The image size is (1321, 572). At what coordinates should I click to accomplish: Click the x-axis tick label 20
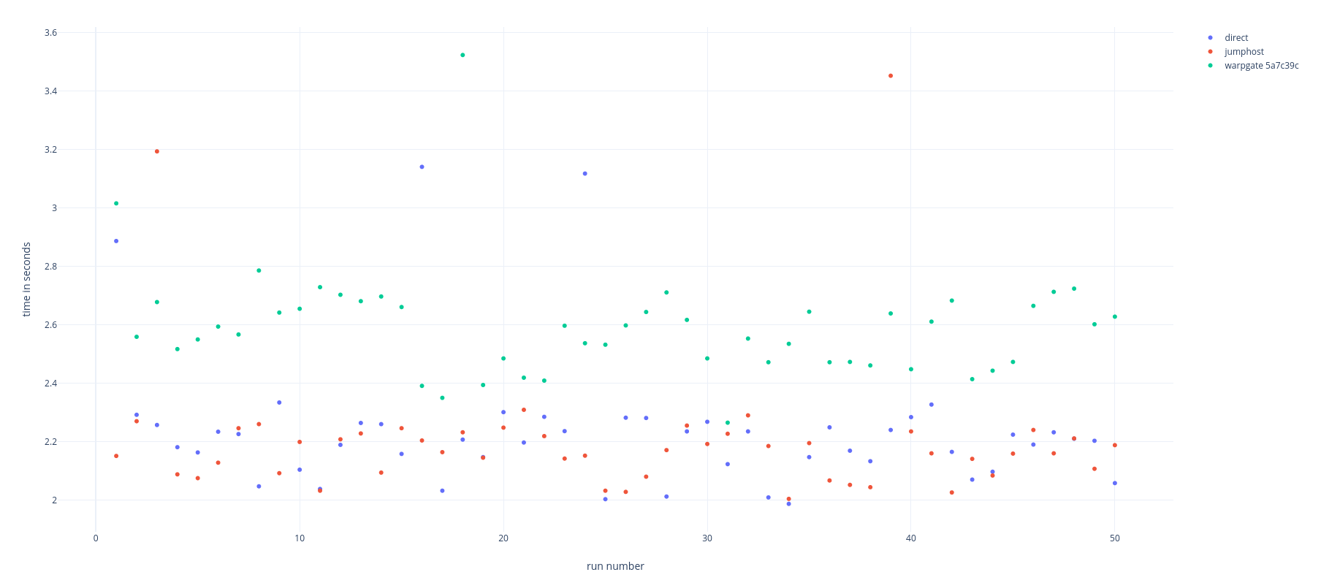[503, 538]
